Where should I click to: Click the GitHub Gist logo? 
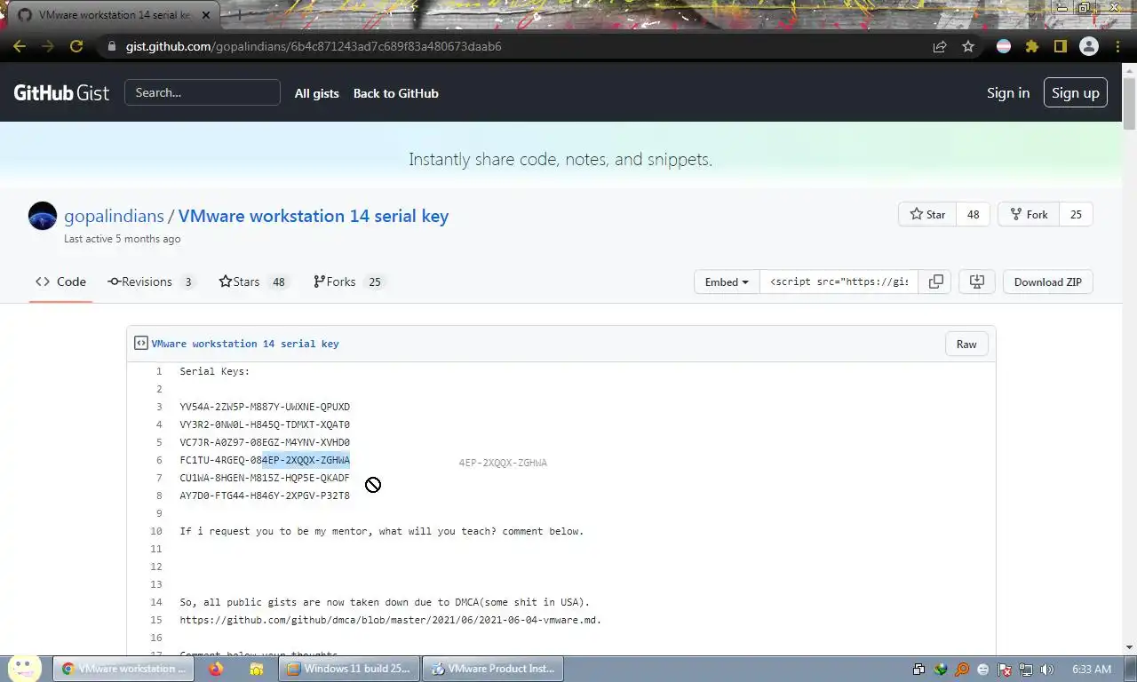61,92
